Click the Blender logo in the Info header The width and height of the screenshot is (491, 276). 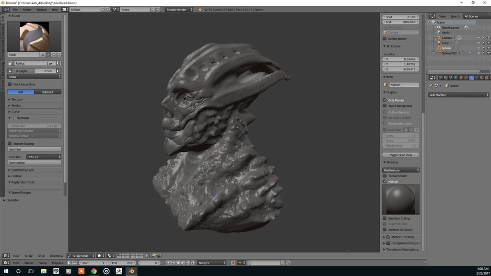[4, 9]
